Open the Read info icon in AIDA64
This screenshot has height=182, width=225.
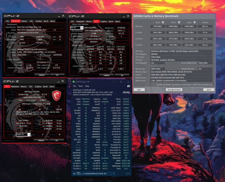coord(163,22)
